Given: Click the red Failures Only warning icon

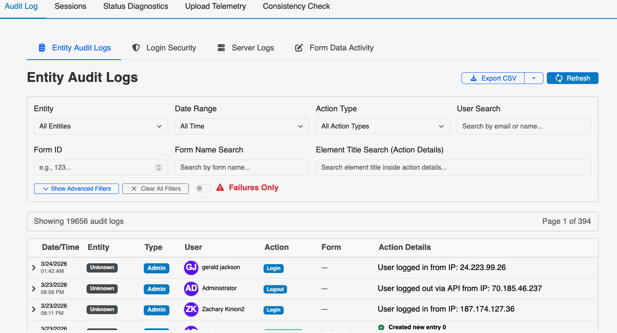Looking at the screenshot, I should (220, 188).
